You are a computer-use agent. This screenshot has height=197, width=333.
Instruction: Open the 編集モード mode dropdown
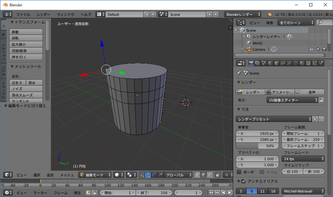(95, 175)
